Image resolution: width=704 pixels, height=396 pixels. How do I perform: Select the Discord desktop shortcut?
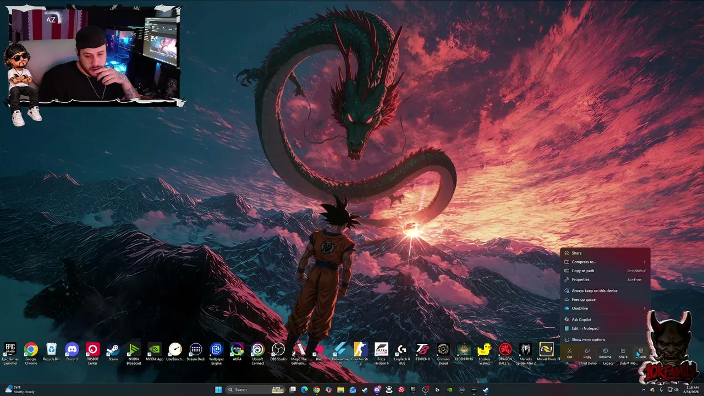(72, 352)
